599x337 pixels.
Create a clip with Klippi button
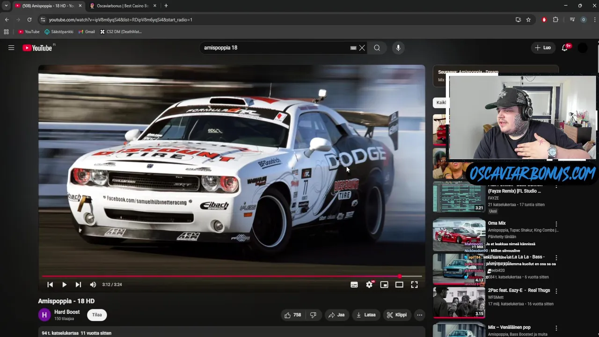397,315
